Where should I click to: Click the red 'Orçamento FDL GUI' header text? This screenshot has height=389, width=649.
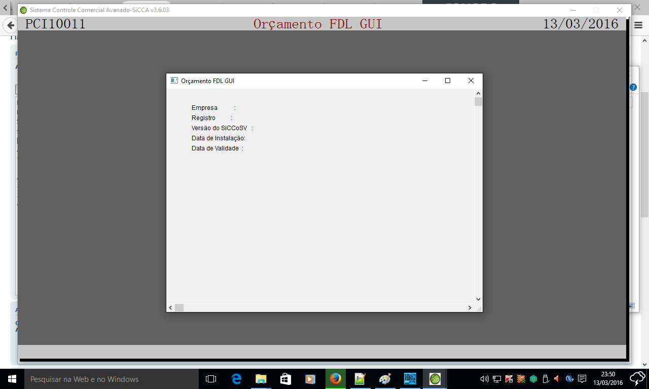[317, 24]
